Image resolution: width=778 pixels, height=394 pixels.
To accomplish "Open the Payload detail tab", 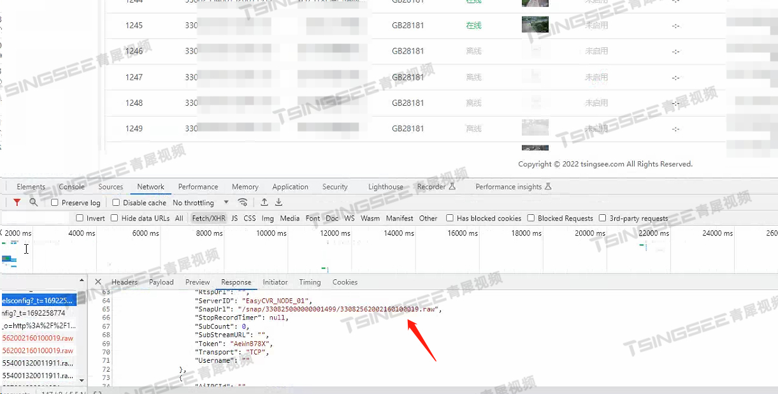I will [161, 282].
